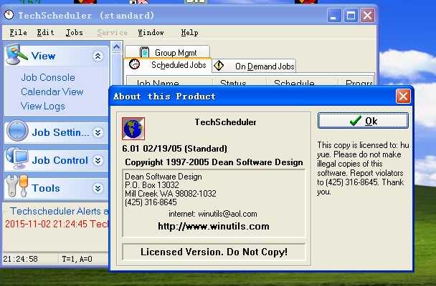Click the TechScheduler clock title icon

pyautogui.click(x=9, y=15)
